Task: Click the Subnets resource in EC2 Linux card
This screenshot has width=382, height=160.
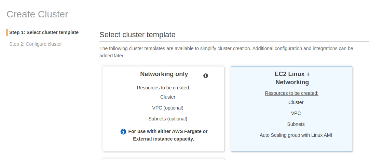Action: [296, 124]
